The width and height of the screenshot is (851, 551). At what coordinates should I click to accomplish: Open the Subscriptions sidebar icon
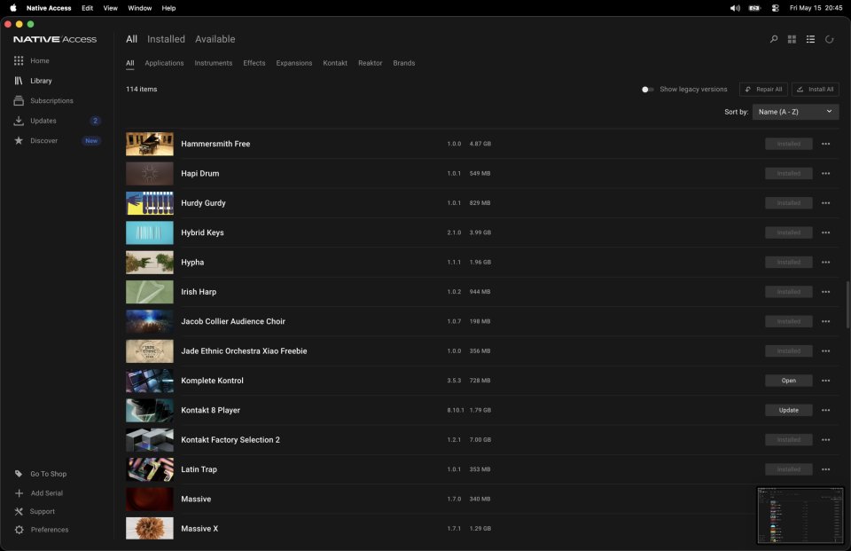[19, 100]
